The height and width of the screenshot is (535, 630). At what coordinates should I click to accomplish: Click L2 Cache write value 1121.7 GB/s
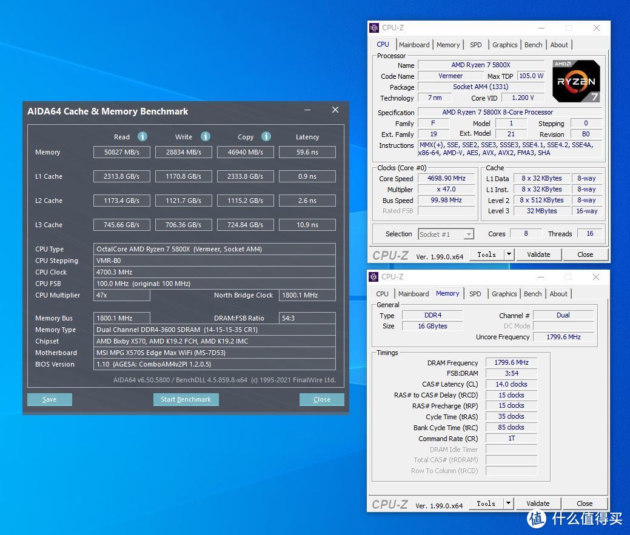coord(184,201)
